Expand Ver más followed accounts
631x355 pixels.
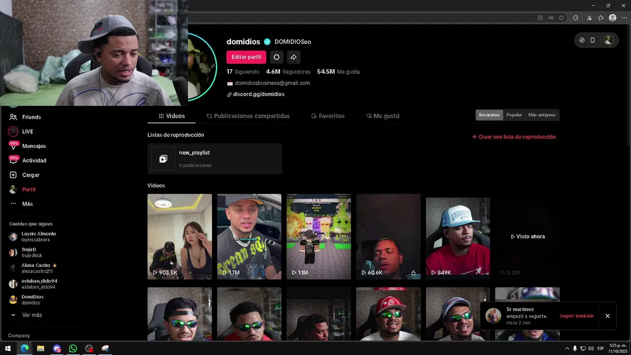pos(27,315)
